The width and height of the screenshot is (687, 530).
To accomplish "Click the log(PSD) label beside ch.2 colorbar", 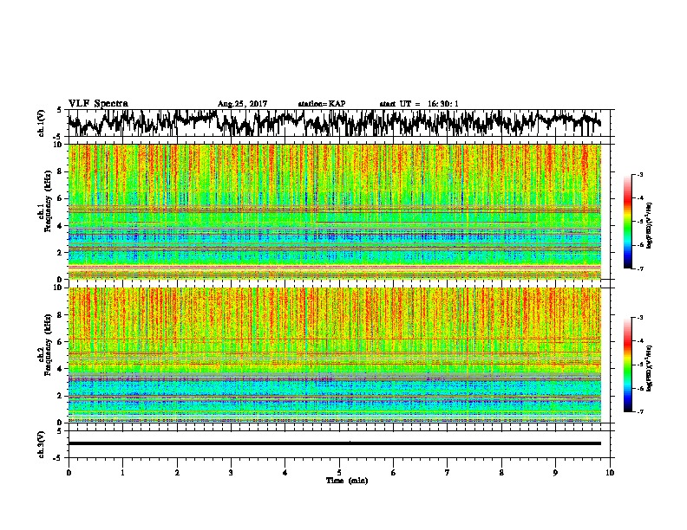I will [x=649, y=368].
